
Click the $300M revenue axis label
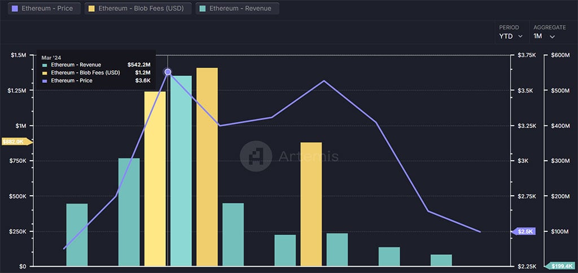(559, 161)
